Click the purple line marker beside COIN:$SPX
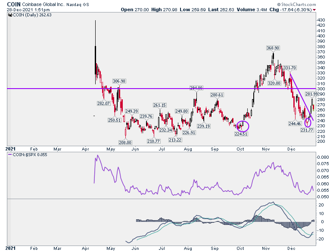Screen dimensions: 336x252 pyautogui.click(x=10, y=154)
